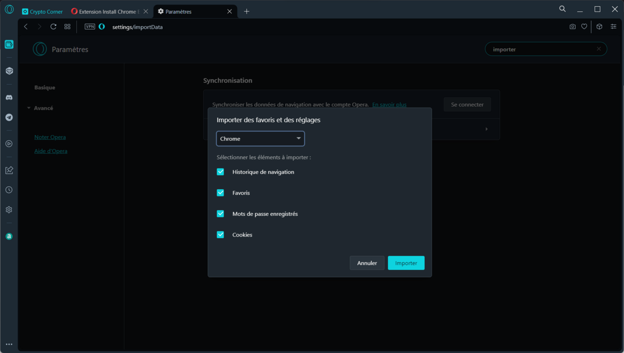Uncheck Mots de passe enregistrés
The height and width of the screenshot is (353, 624).
tap(220, 214)
